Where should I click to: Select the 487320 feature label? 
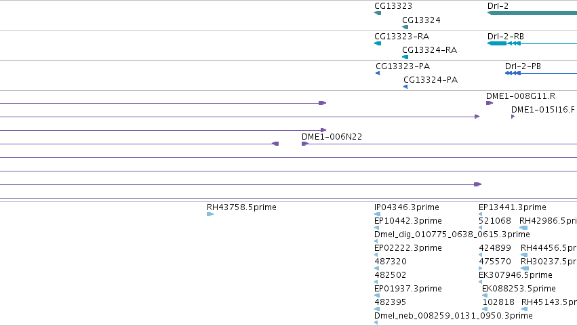[390, 262]
